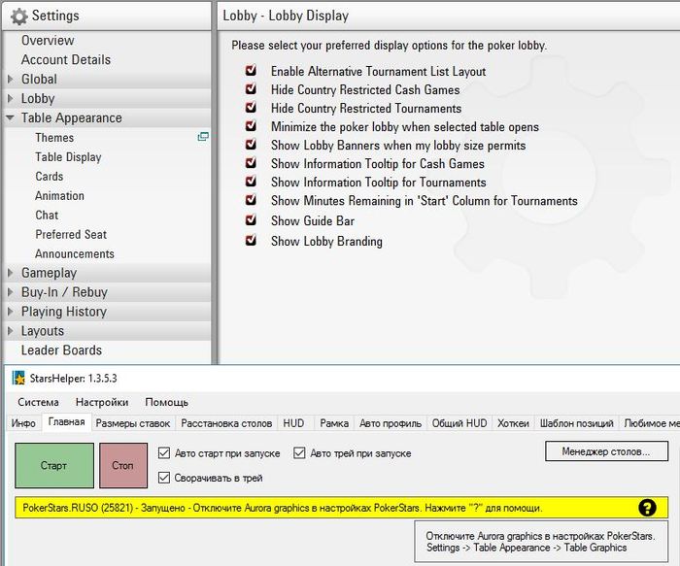Toggle Авто трей при запуске checkbox

tap(299, 452)
